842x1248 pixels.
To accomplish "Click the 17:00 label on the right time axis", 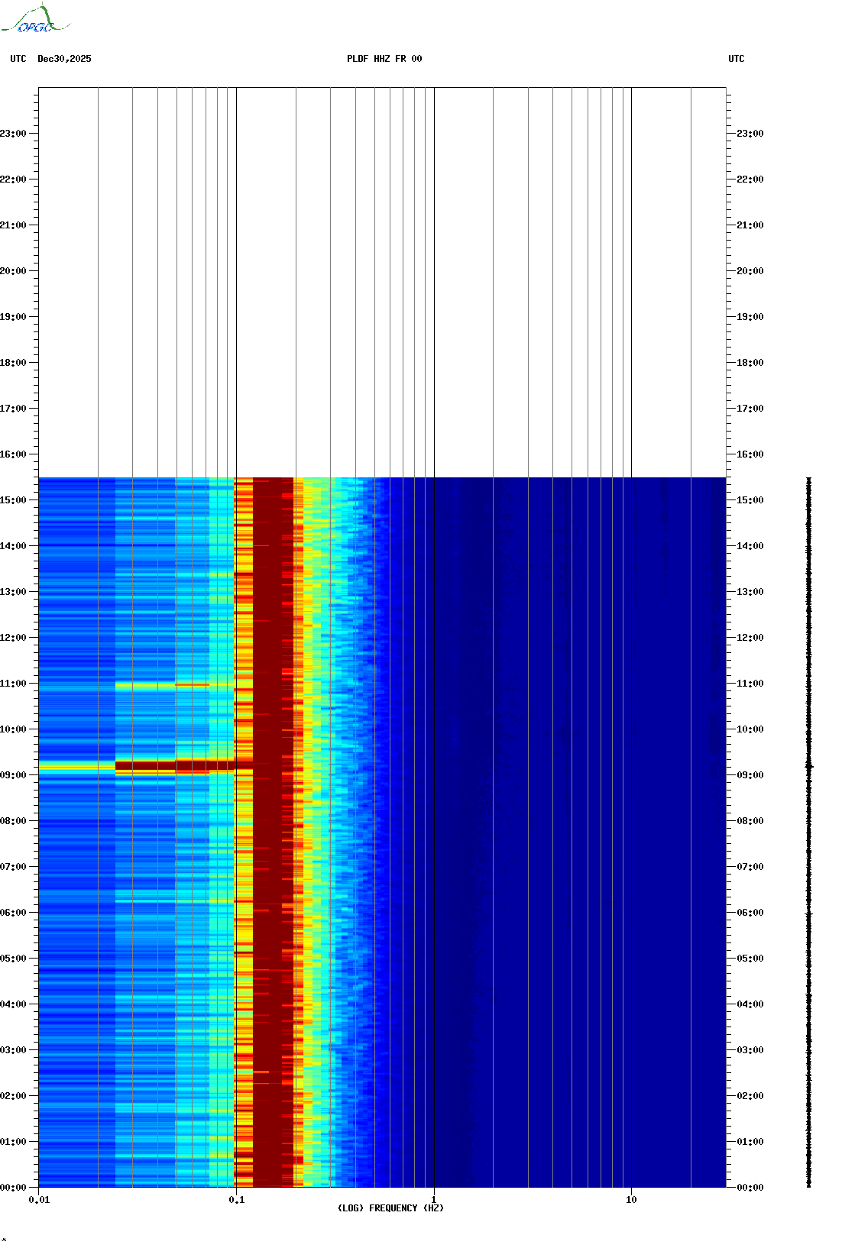I will [x=750, y=409].
